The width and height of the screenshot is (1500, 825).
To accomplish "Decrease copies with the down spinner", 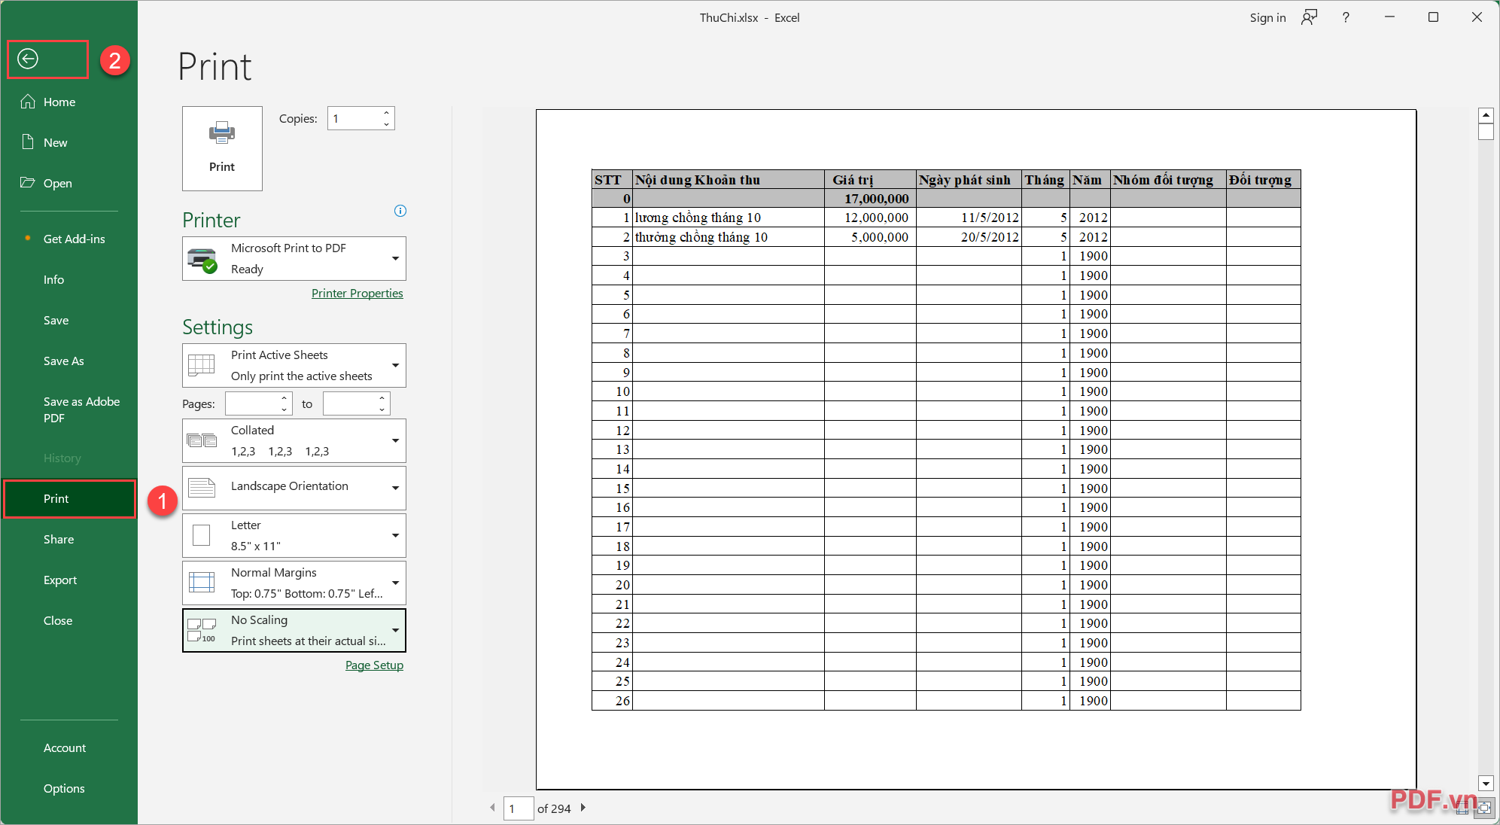I will [x=387, y=124].
